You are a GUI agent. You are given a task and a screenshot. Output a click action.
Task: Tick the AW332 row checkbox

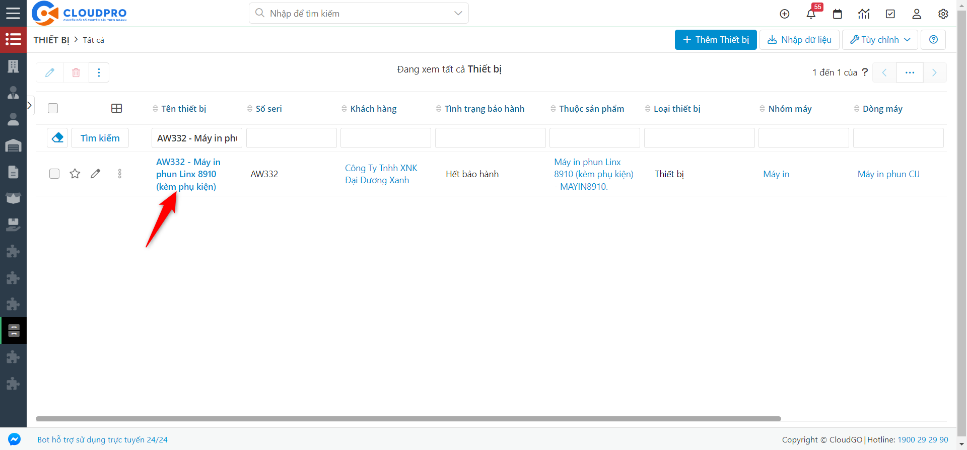[54, 174]
